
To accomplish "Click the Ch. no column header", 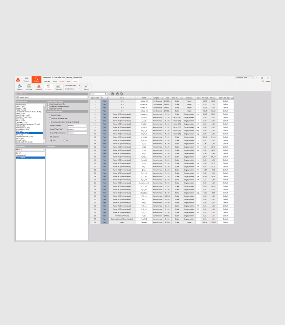I will click(x=122, y=98).
